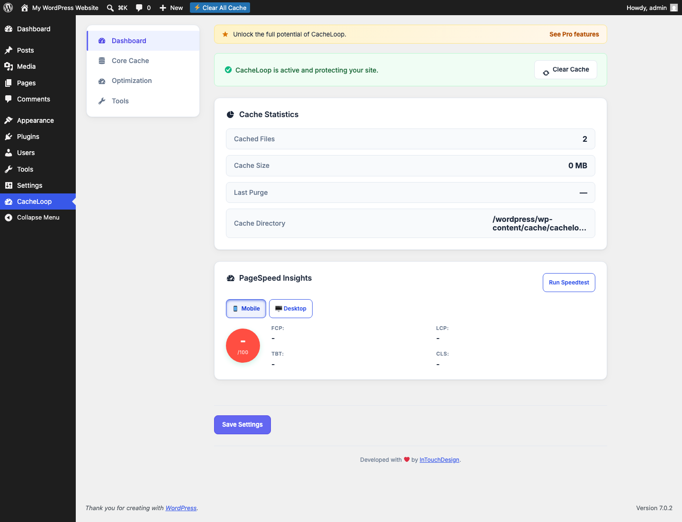Click the CacheLoop gauge icon in the sidebar

pos(9,201)
